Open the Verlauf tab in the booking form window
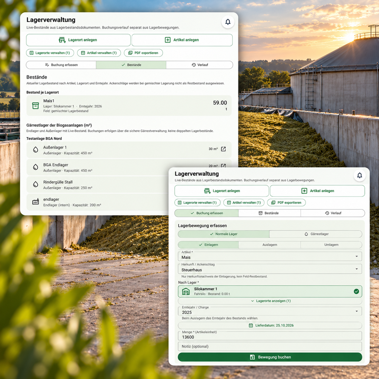This screenshot has width=379, height=379. 333,213
